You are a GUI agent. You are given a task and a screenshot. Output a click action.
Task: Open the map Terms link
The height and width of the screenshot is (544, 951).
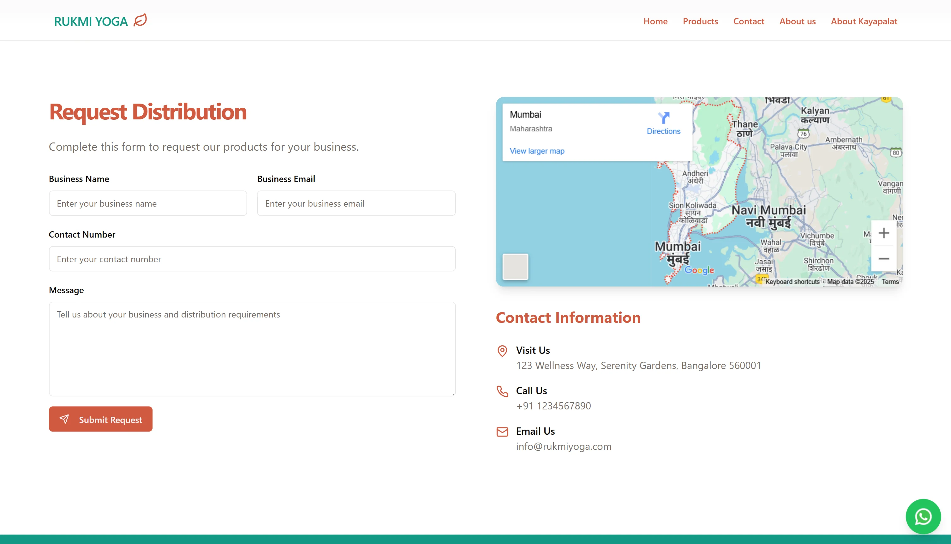click(x=890, y=282)
